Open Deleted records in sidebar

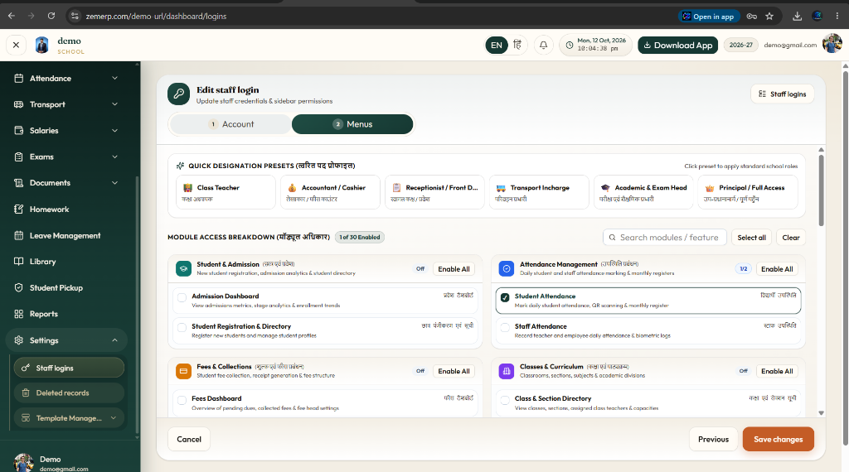[x=70, y=393]
